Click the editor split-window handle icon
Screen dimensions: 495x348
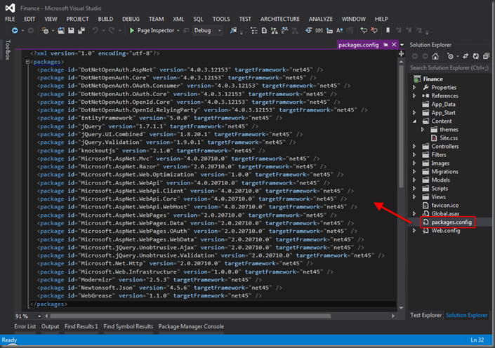[401, 53]
